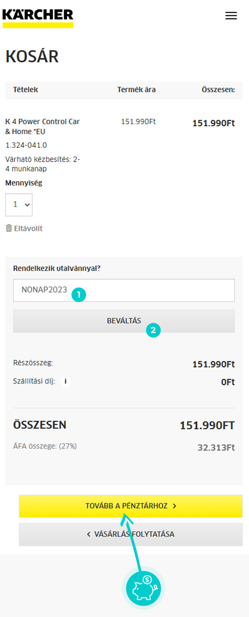
Task: Click the Összesen column header
Action: (218, 90)
